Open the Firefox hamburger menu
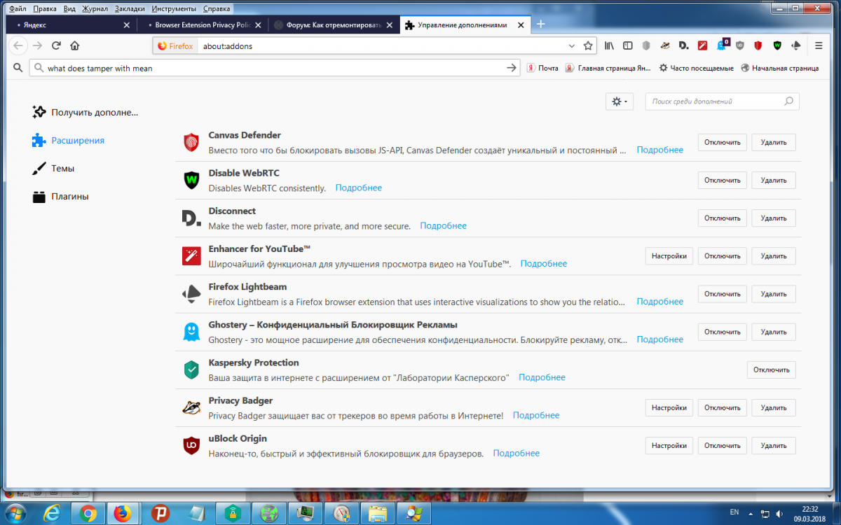Viewport: 841px width, 525px height. click(819, 45)
